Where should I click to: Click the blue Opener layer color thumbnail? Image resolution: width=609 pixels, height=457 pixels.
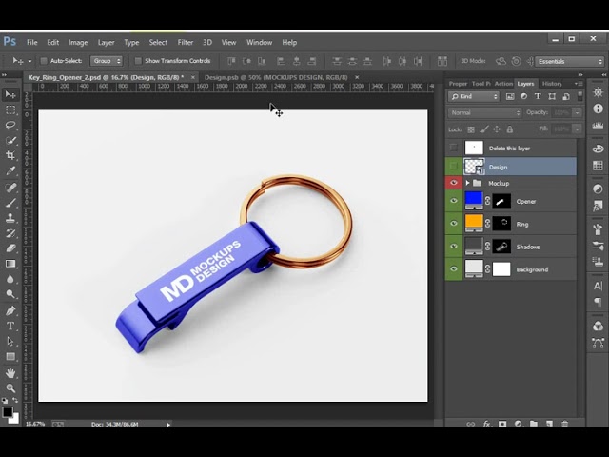[474, 200]
